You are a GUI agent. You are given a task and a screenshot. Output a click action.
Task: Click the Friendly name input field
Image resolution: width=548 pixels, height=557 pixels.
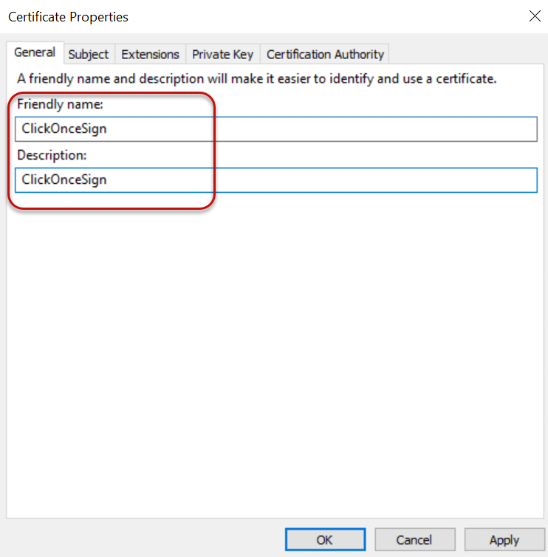click(x=276, y=129)
